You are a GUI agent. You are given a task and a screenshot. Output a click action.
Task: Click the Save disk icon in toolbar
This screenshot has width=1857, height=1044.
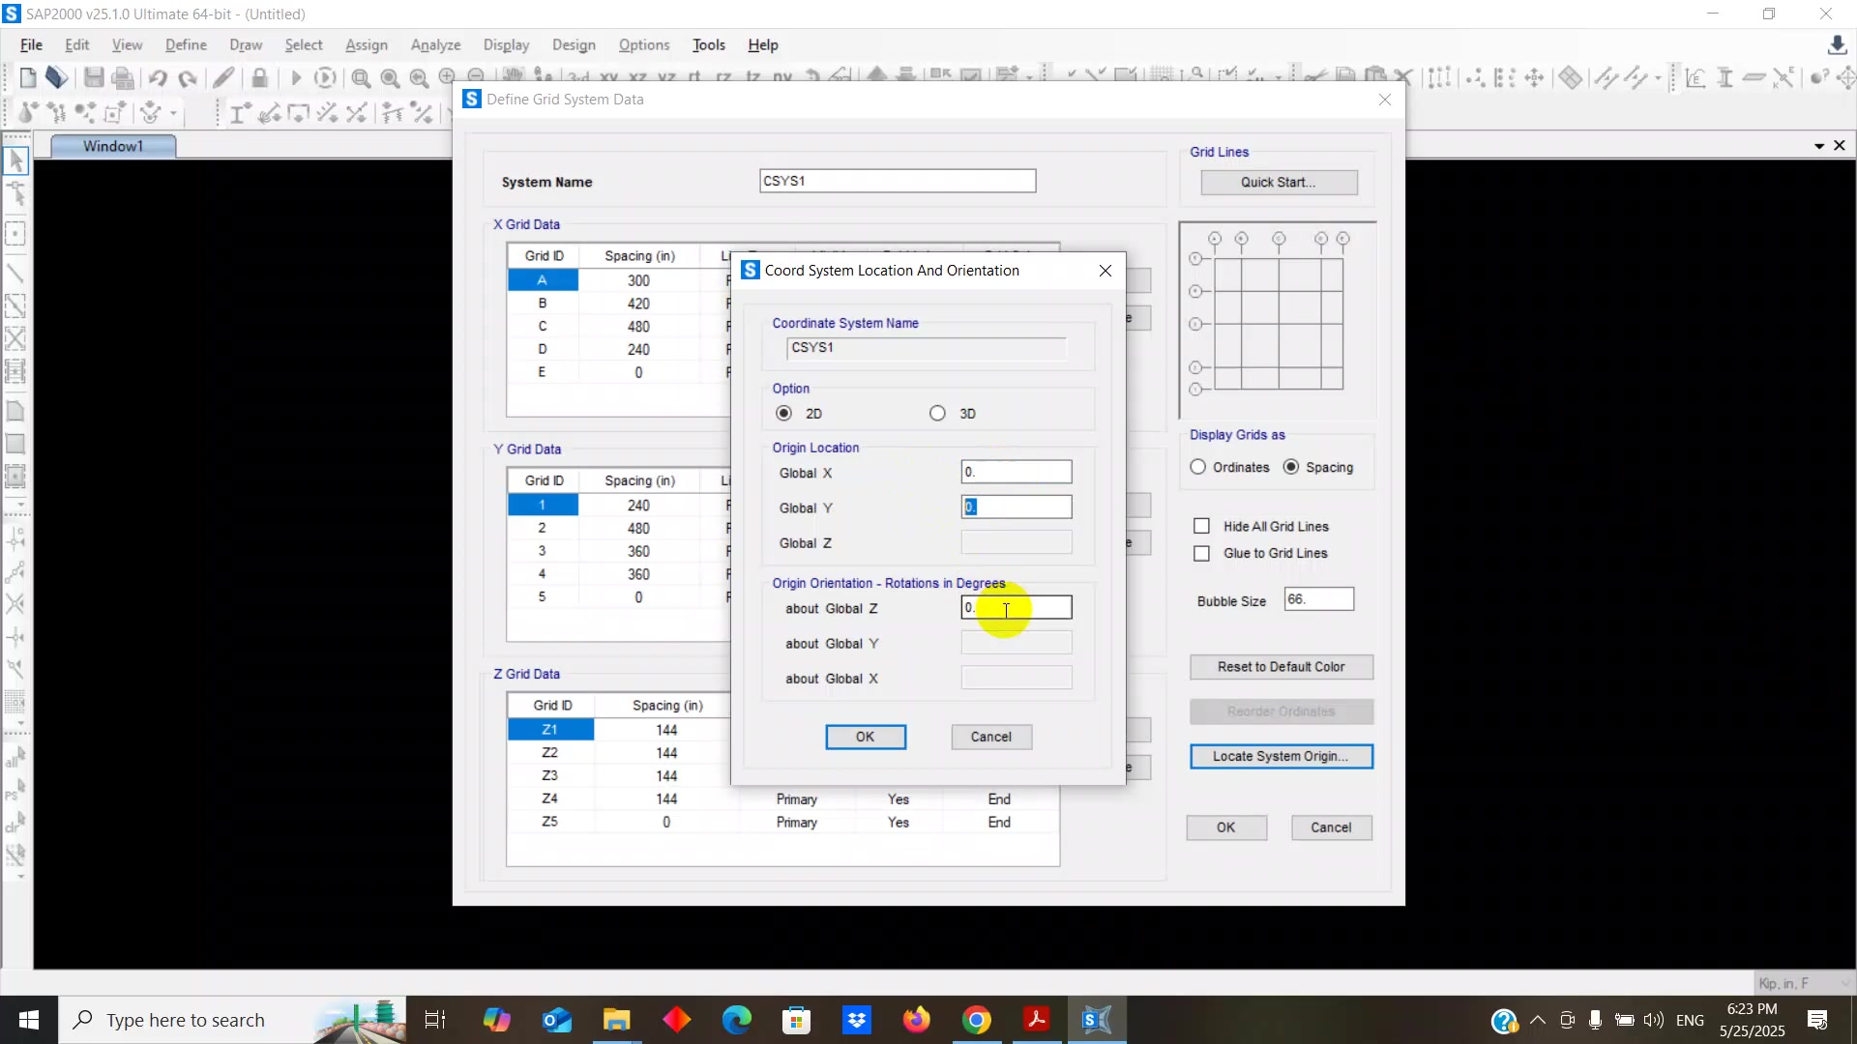pos(94,78)
